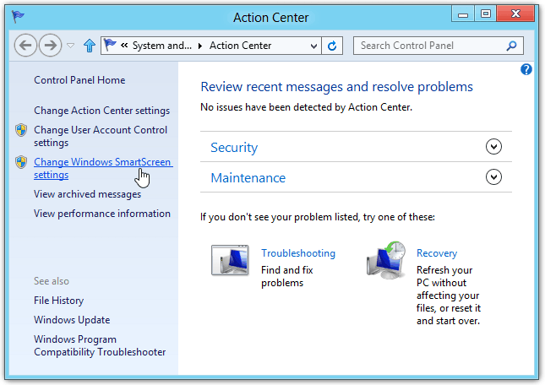Expand the Security section chevron
The height and width of the screenshot is (385, 545).
click(493, 147)
